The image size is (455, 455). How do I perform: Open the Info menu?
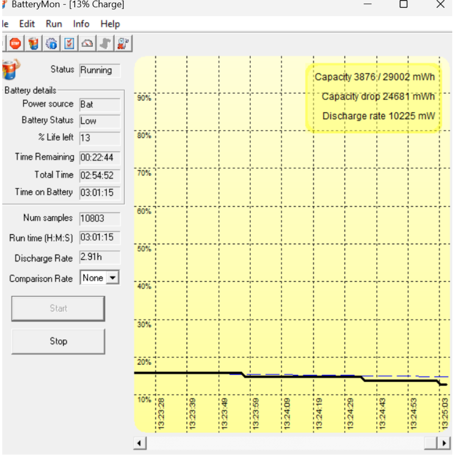pos(81,24)
